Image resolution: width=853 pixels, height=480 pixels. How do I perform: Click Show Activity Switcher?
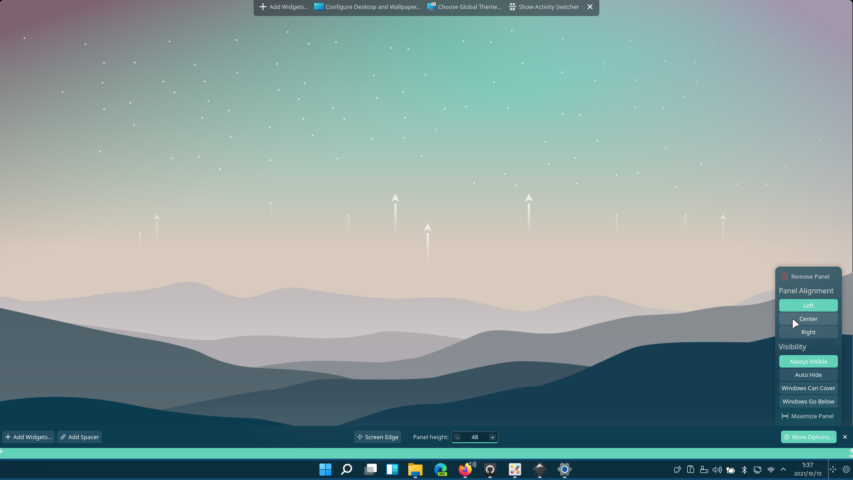[x=544, y=7]
